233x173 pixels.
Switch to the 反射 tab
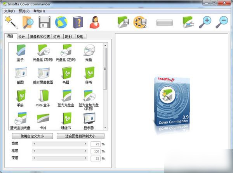81,37
